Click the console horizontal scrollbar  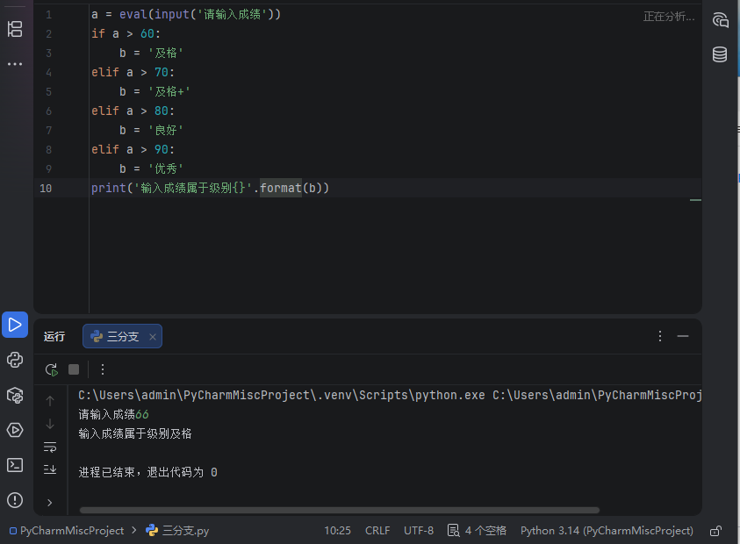click(340, 510)
